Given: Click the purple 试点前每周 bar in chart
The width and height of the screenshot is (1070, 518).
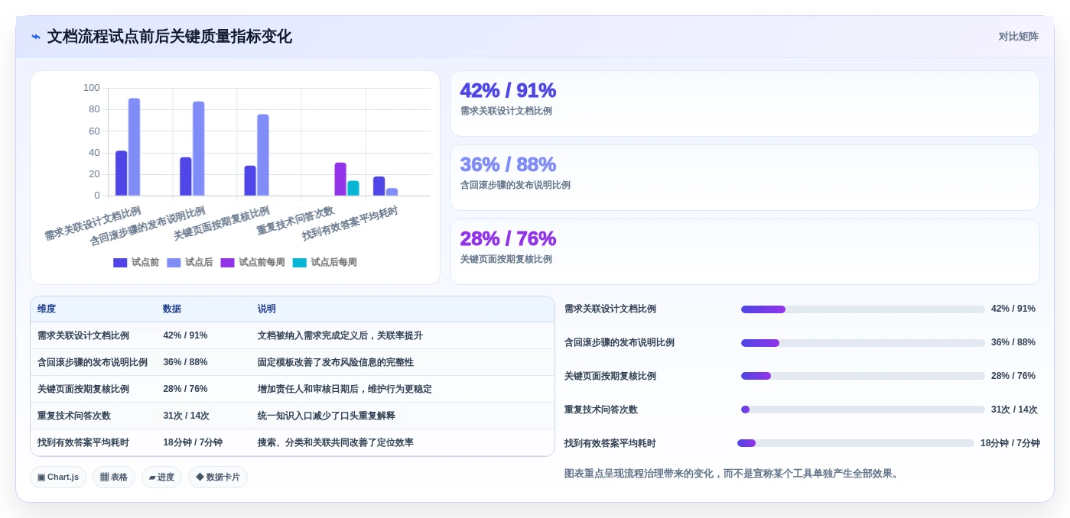Looking at the screenshot, I should click(340, 179).
